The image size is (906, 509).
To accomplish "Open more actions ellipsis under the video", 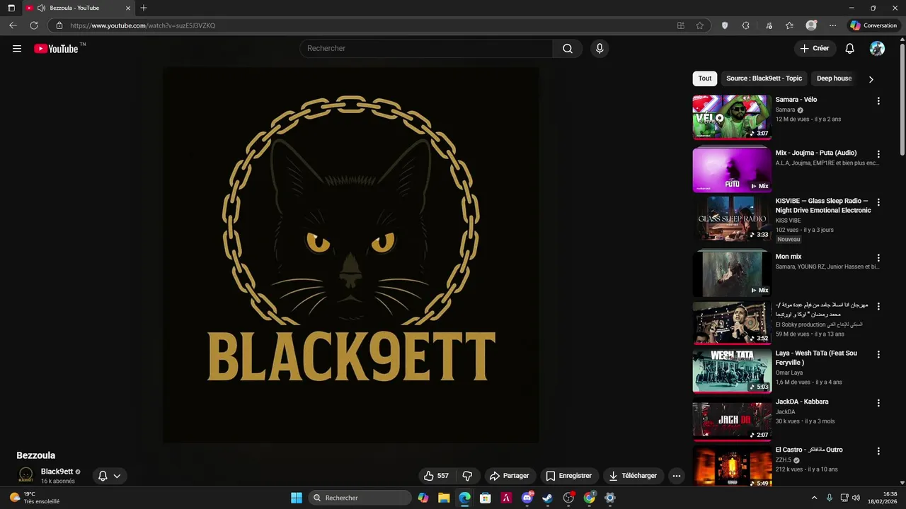I will pyautogui.click(x=677, y=476).
